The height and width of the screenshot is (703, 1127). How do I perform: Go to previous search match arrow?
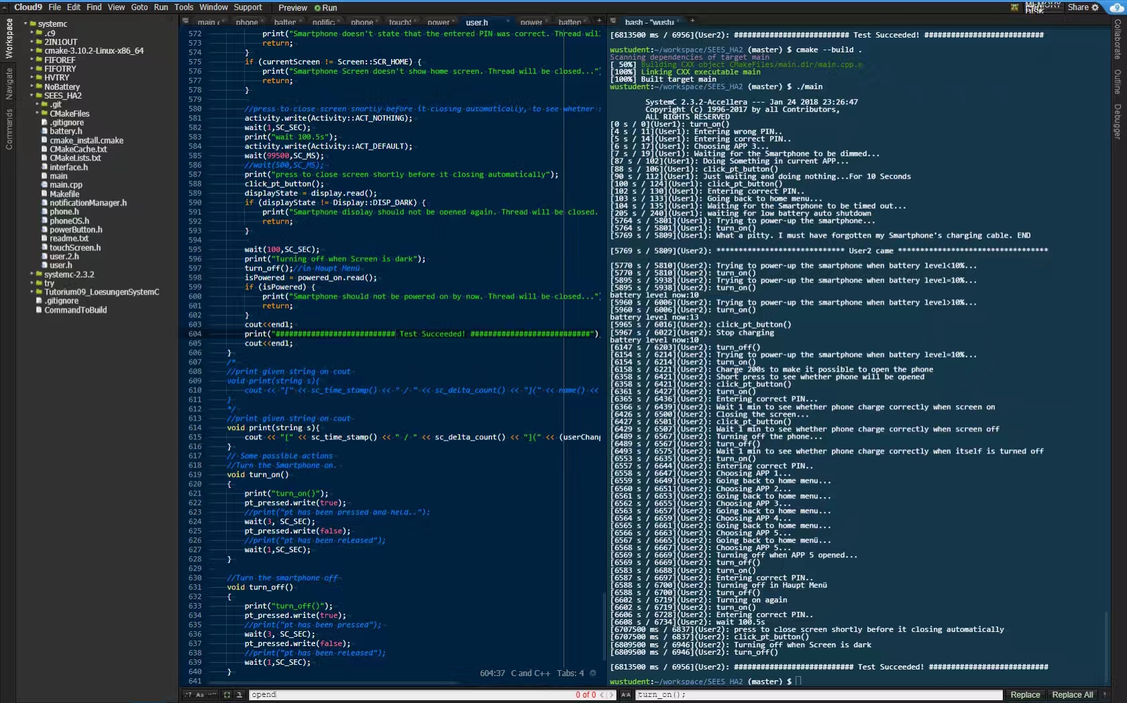[x=602, y=695]
